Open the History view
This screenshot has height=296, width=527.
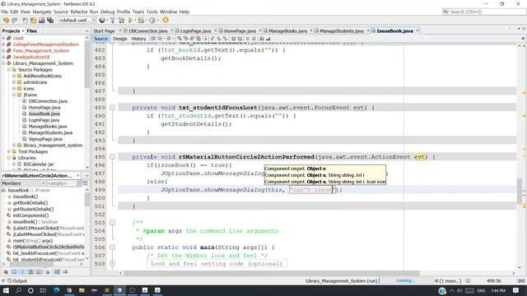click(x=138, y=39)
